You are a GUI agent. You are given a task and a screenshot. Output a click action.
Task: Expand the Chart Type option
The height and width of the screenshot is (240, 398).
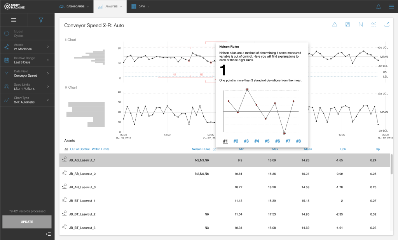click(x=27, y=100)
